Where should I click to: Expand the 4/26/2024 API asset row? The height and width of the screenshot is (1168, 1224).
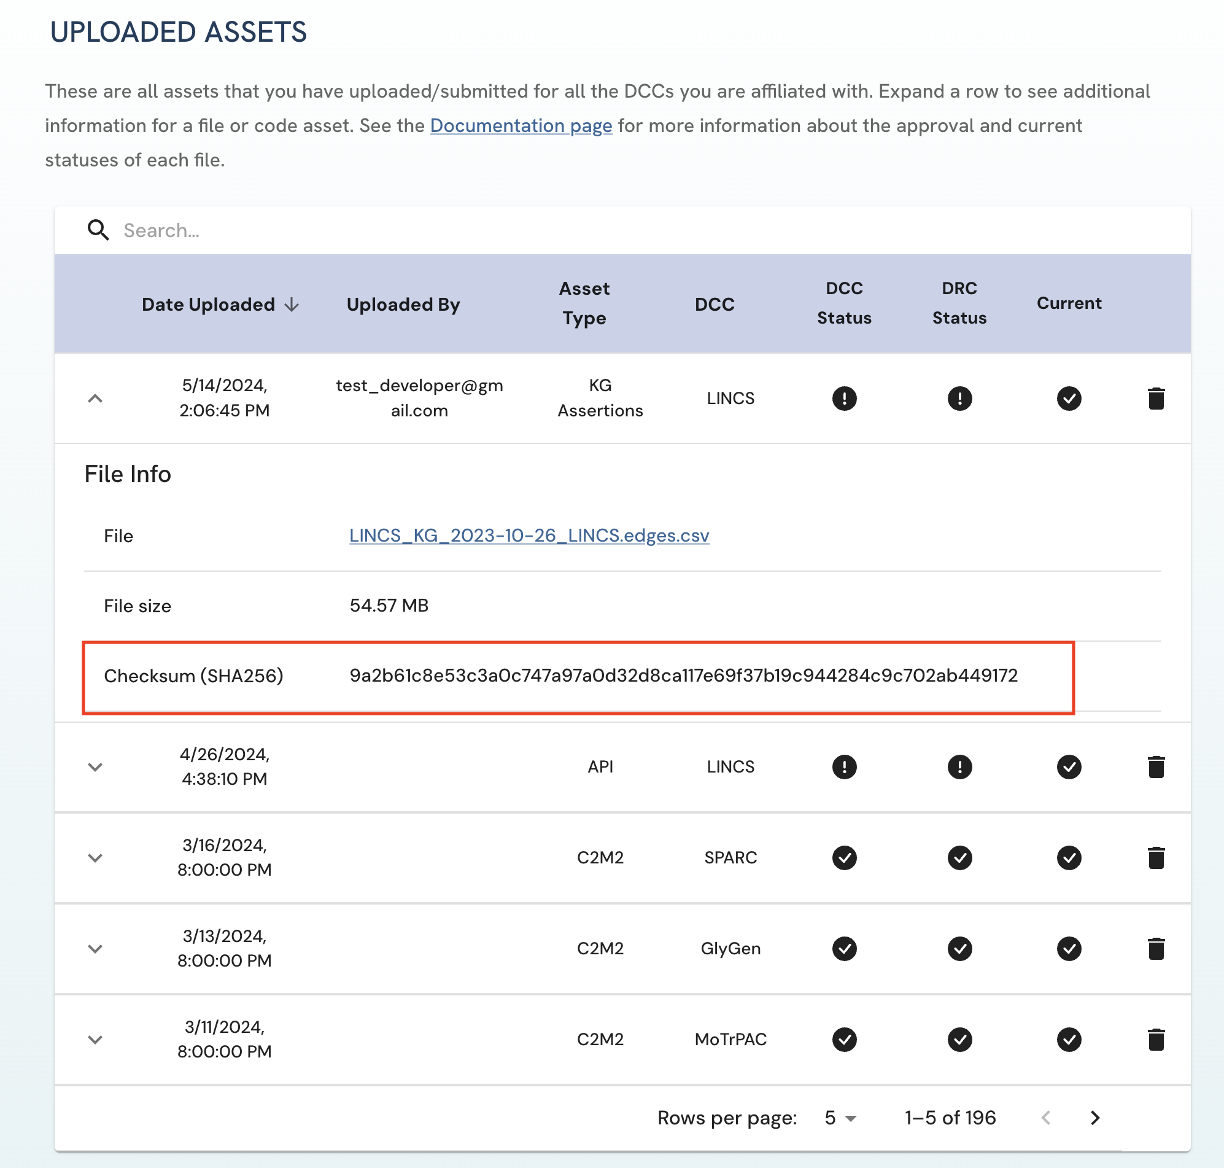tap(95, 766)
